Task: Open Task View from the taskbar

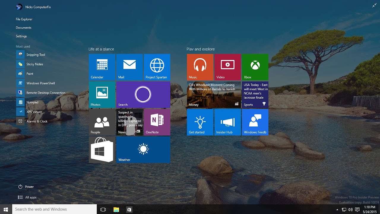Action: click(103, 209)
